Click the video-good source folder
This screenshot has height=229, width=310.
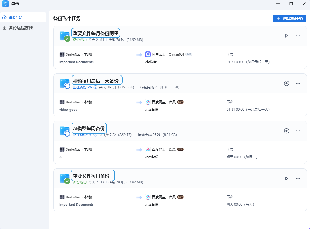pos(68,110)
